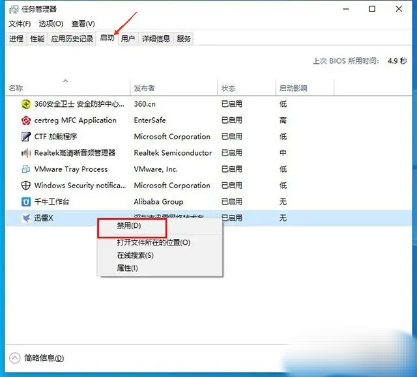Select the row named 360安全卫士 安全防护中心
Viewport: 417px width, 377px height.
point(208,104)
